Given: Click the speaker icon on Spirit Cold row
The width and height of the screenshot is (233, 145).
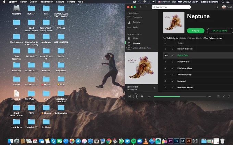Looking at the screenshot, I should (x=166, y=55).
